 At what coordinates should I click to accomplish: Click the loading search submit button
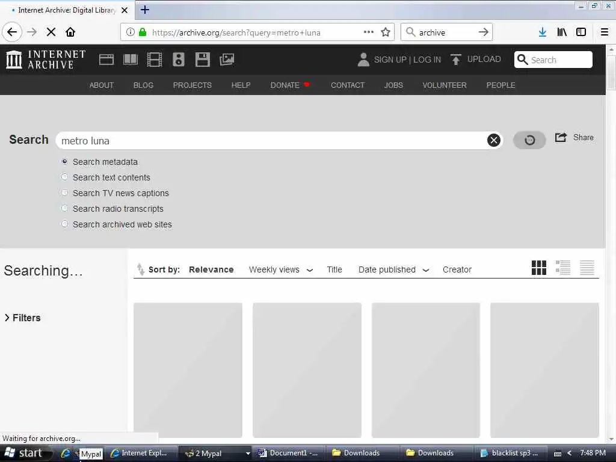pos(529,140)
